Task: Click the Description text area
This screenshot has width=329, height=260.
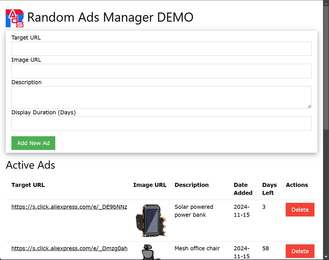Action: tap(161, 97)
